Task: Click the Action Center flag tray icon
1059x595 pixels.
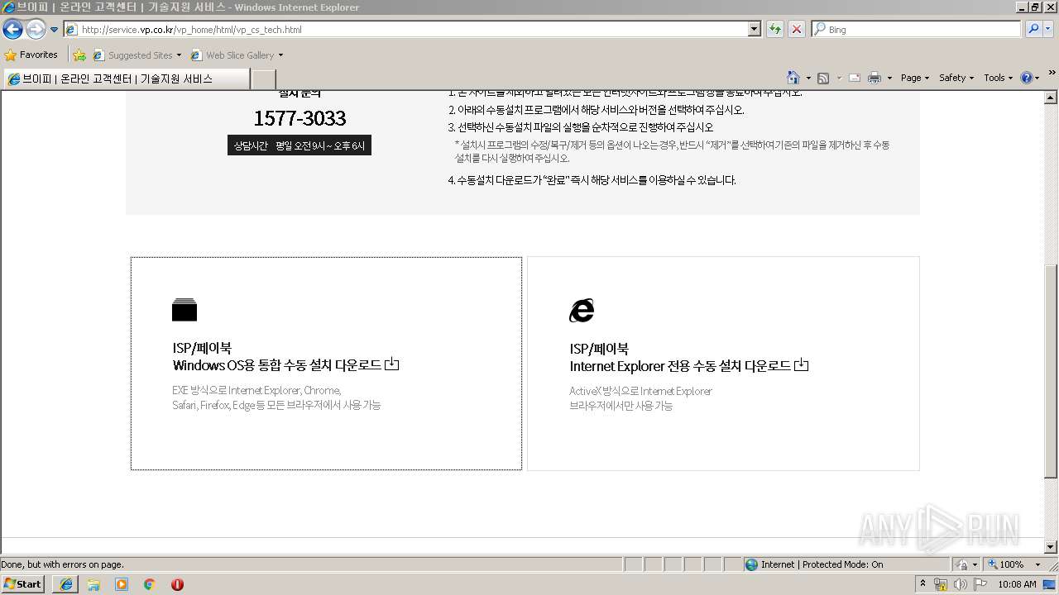Action: click(980, 584)
